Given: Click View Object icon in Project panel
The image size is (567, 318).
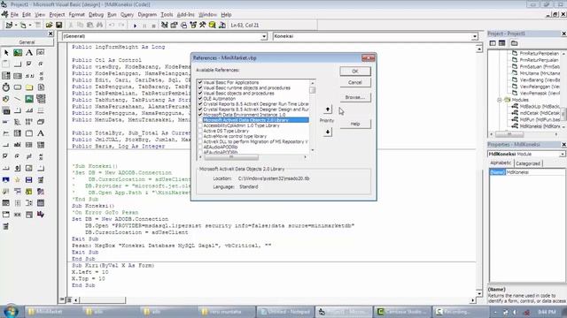Looking at the screenshot, I should [502, 43].
